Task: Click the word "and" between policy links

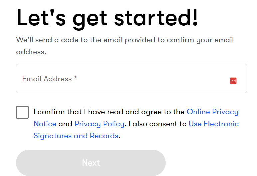Action: click(x=65, y=124)
